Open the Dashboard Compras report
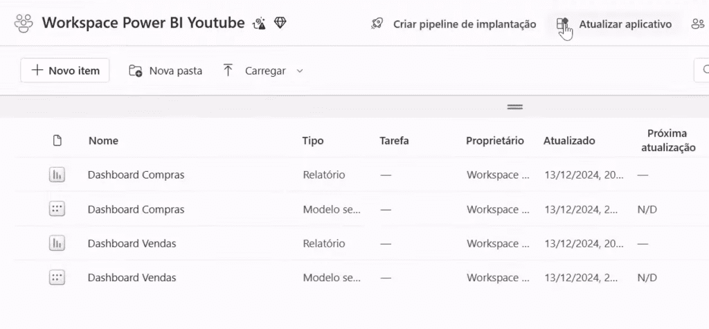 pos(136,175)
